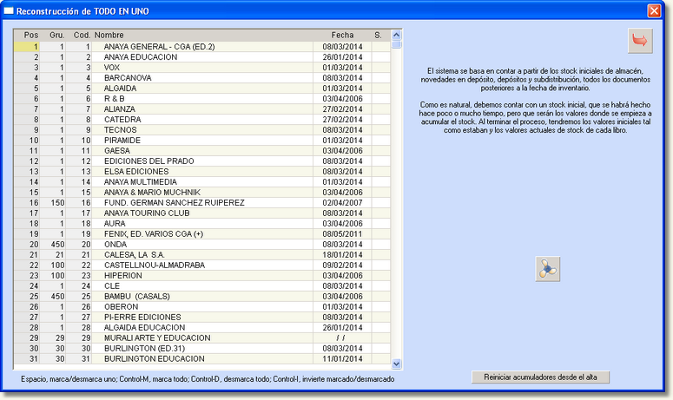The image size is (673, 400).
Task: Select row ANAYA GENERAL - CGA (ED.2)
Action: 202,47
